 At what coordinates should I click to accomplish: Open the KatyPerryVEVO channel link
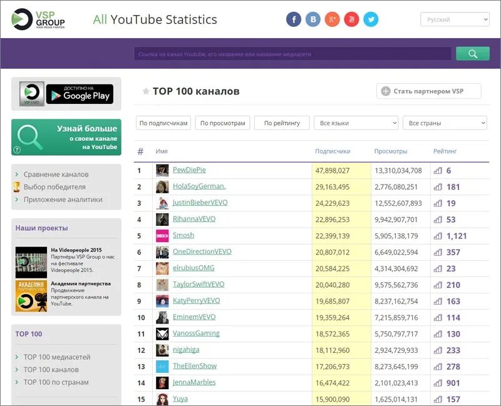click(196, 301)
